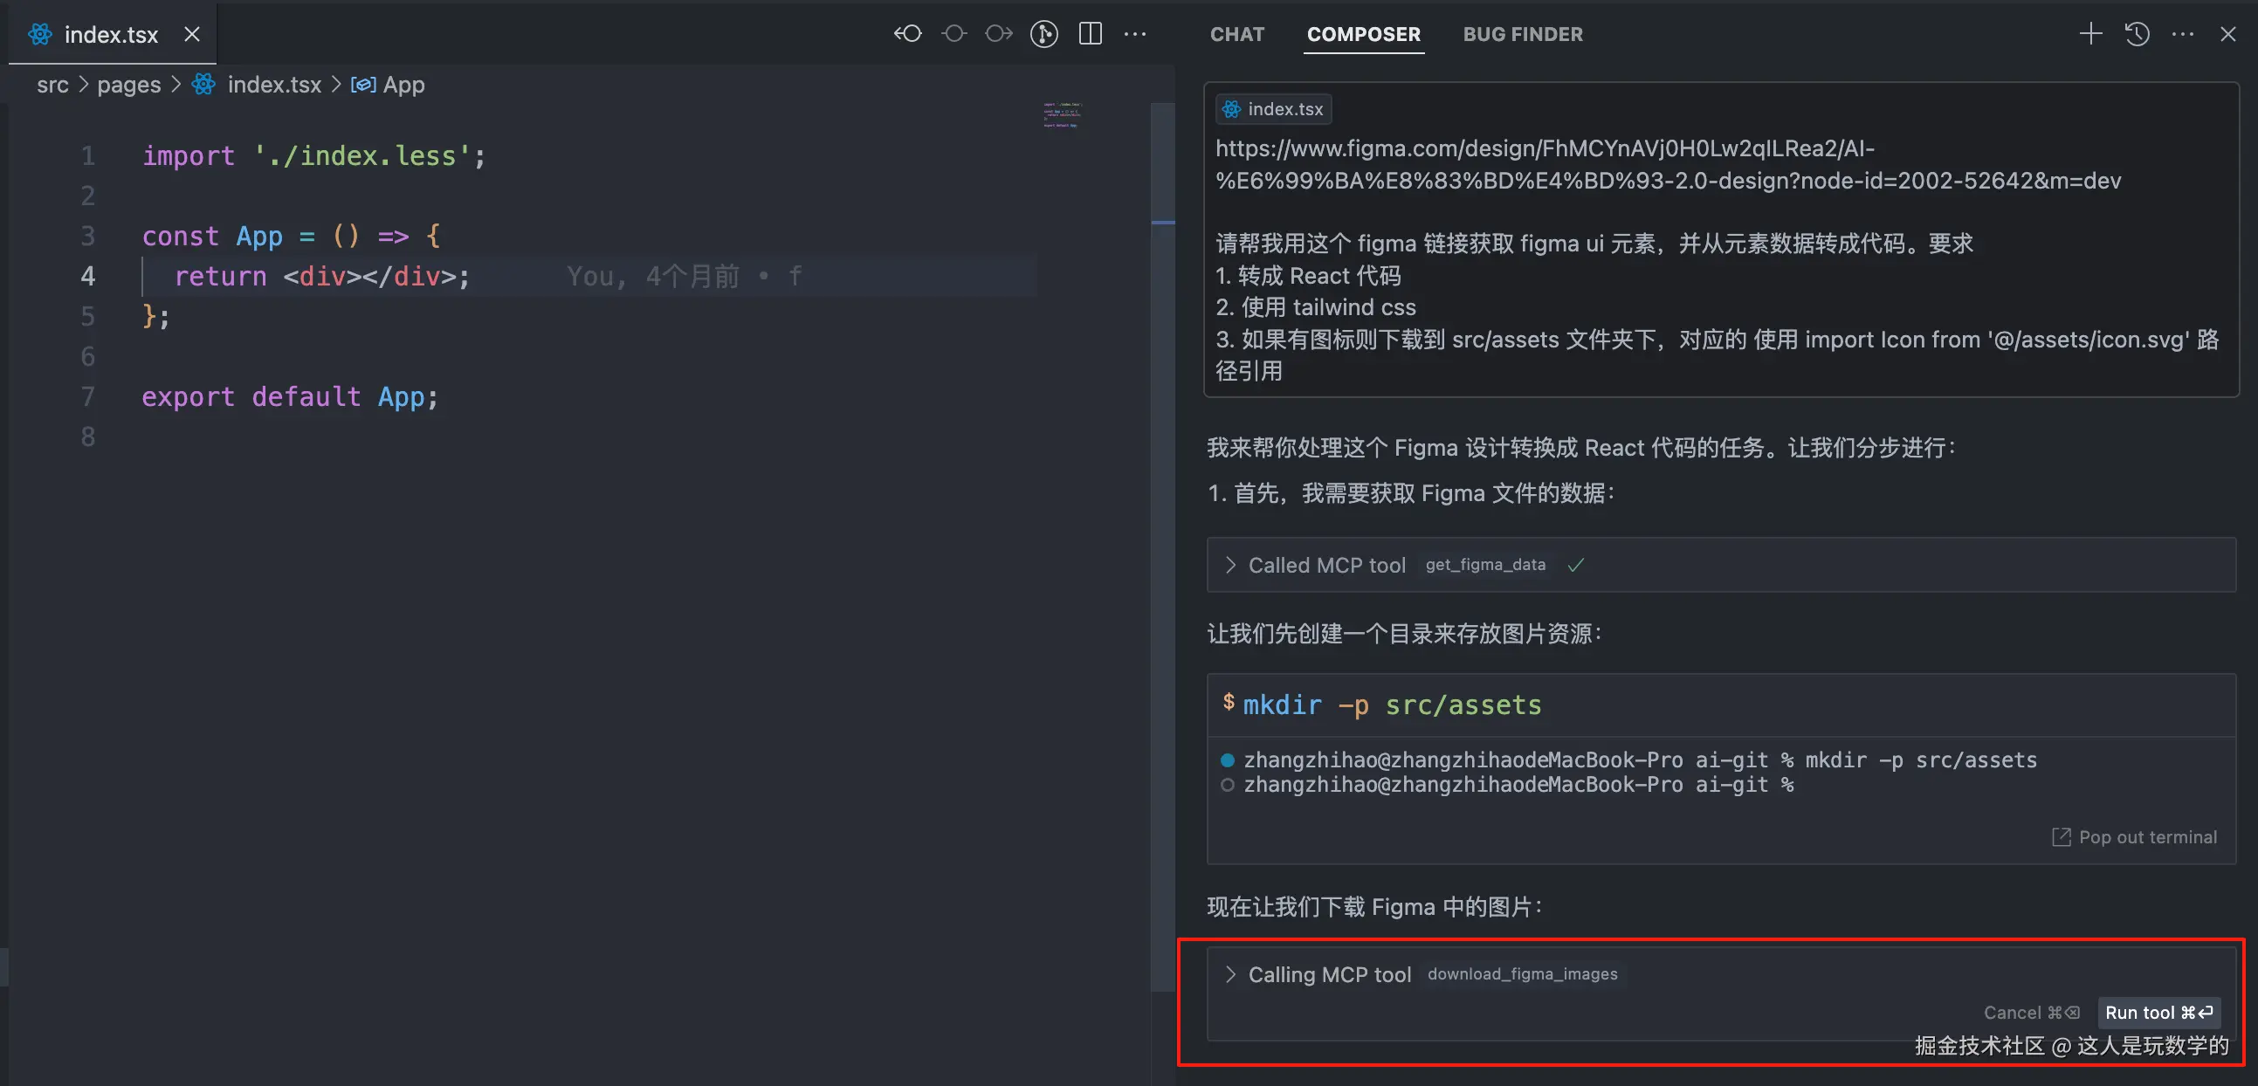This screenshot has height=1086, width=2258.
Task: Click App symbol in breadcrumb
Action: [x=403, y=85]
